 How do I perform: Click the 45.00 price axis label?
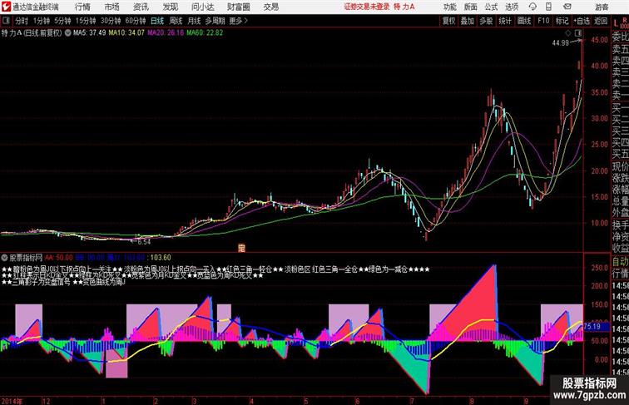click(599, 40)
